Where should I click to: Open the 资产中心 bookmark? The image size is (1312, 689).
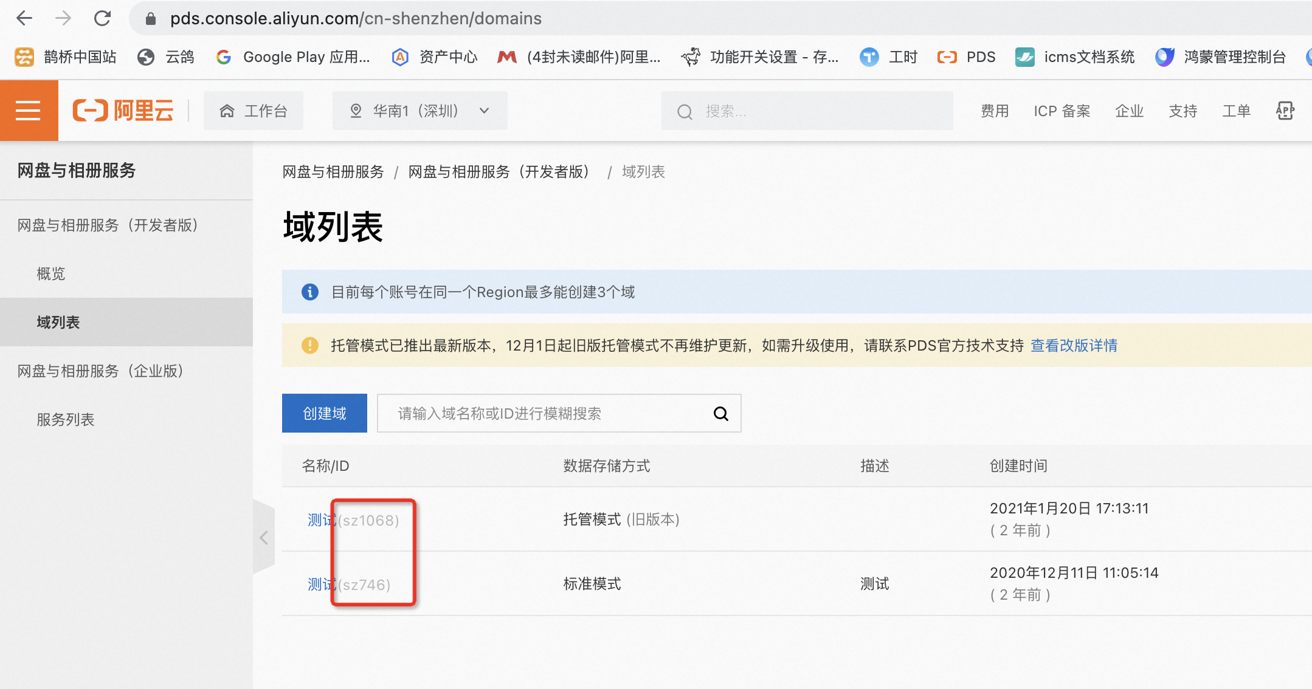pos(435,57)
